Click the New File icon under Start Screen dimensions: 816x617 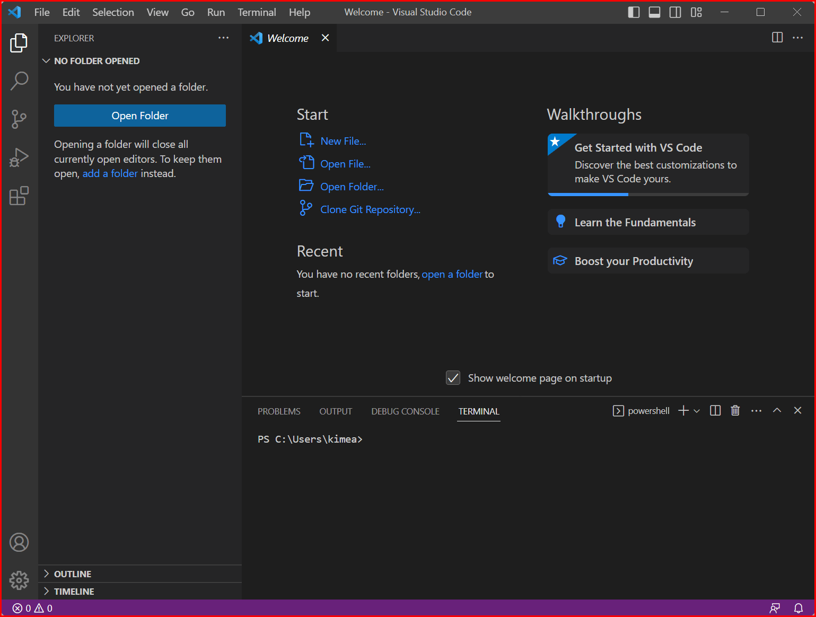click(x=306, y=140)
